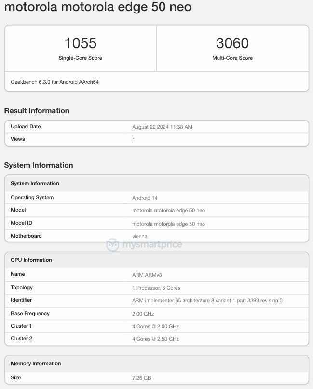313x389 pixels.
Task: Select the multi-core score value 3060
Action: click(232, 43)
